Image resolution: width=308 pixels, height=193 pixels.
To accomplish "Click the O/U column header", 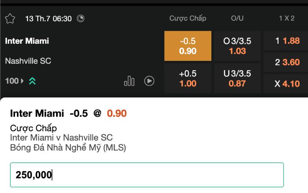I will [237, 18].
